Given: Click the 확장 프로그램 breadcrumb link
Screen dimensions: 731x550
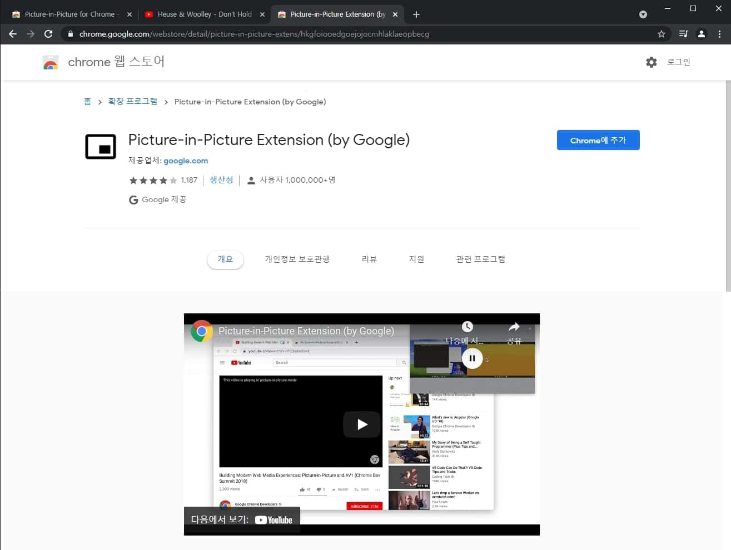Looking at the screenshot, I should pyautogui.click(x=132, y=102).
